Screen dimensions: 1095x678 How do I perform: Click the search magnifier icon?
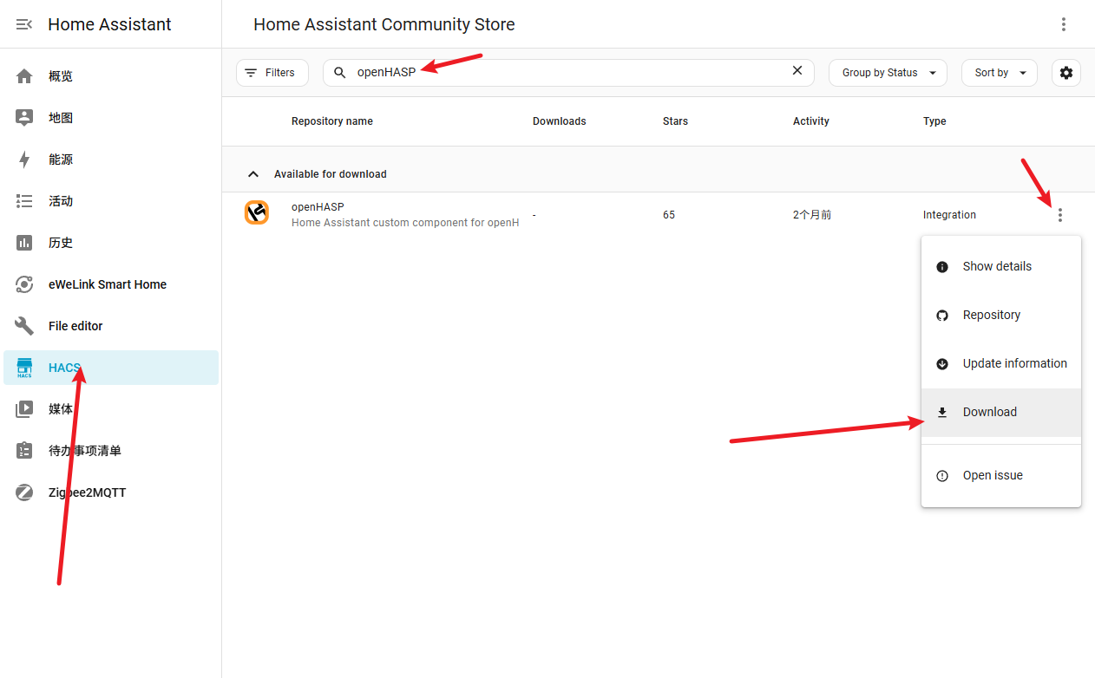pyautogui.click(x=340, y=73)
